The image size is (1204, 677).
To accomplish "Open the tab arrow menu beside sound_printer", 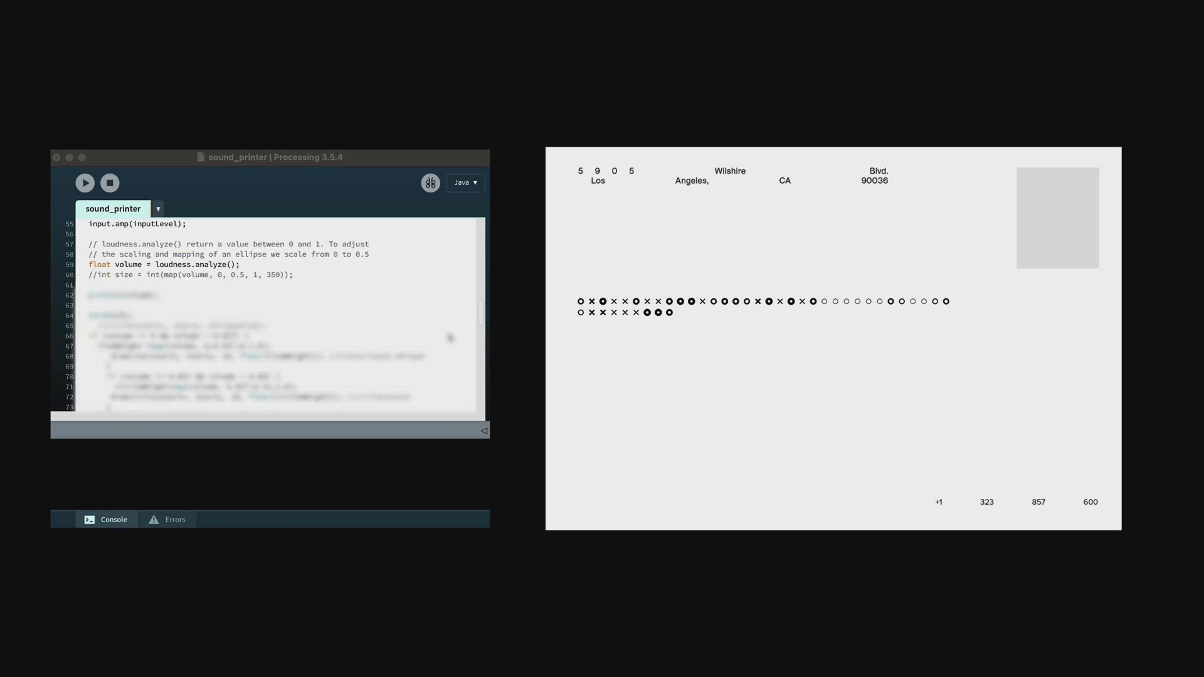I will coord(158,209).
